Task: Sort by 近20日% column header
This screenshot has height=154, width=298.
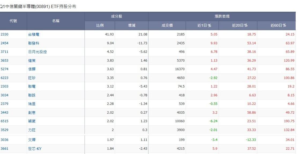Action: pos(237,26)
